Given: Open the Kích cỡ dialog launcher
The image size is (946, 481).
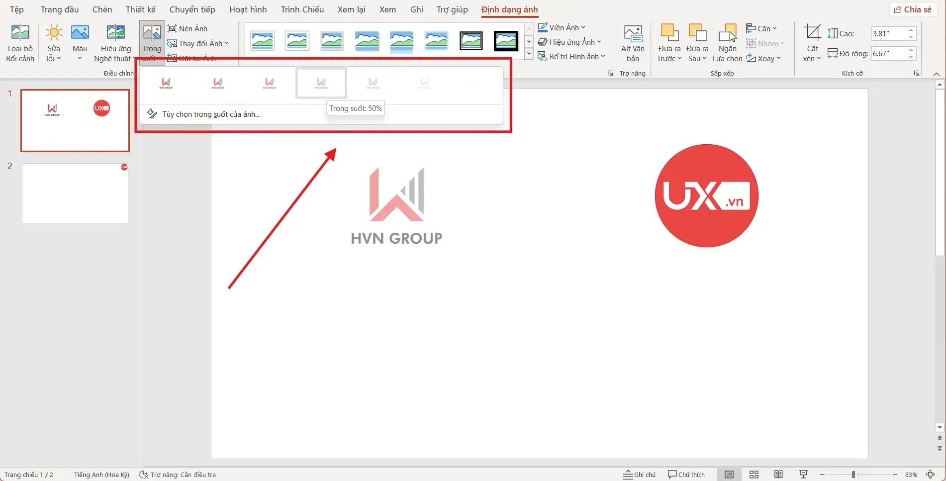Looking at the screenshot, I should pos(917,73).
